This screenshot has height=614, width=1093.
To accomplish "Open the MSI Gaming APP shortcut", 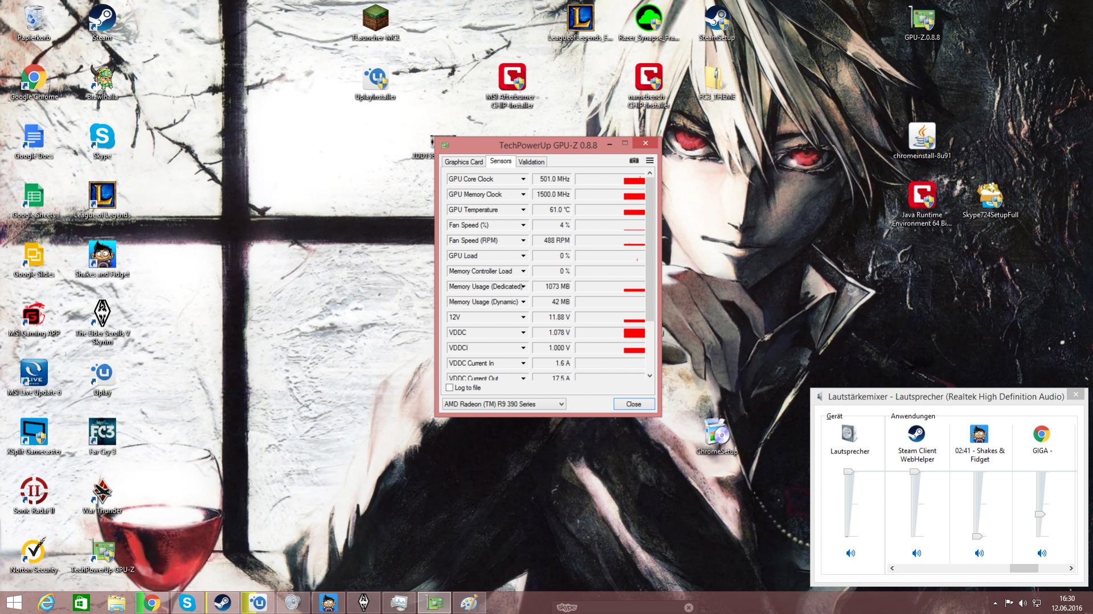I will click(x=34, y=319).
